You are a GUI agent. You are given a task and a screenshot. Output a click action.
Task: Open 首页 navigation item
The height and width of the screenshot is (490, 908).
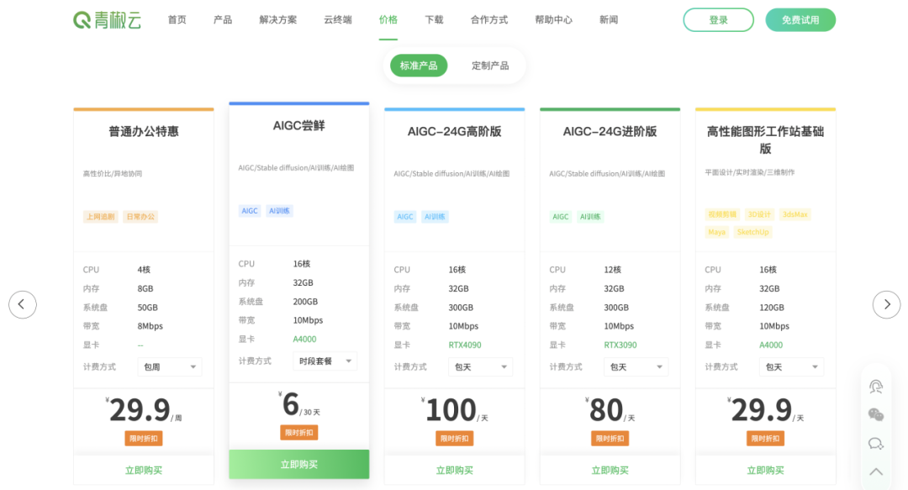click(x=177, y=19)
